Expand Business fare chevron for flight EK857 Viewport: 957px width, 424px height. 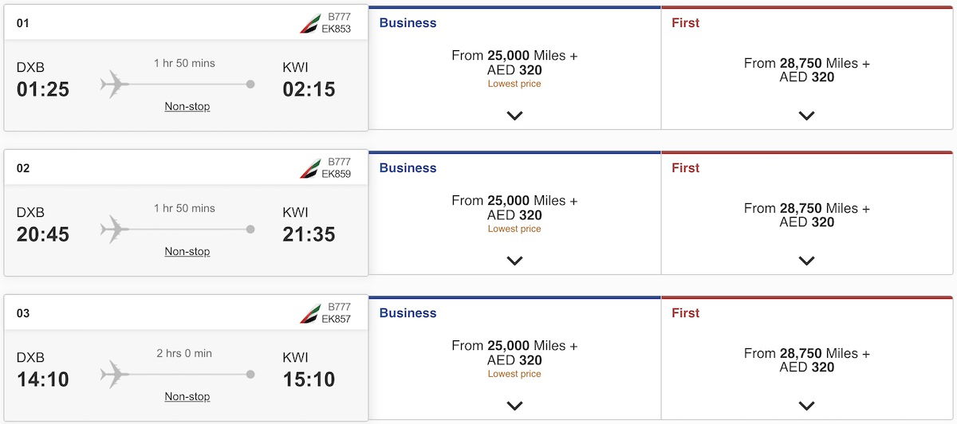point(514,406)
